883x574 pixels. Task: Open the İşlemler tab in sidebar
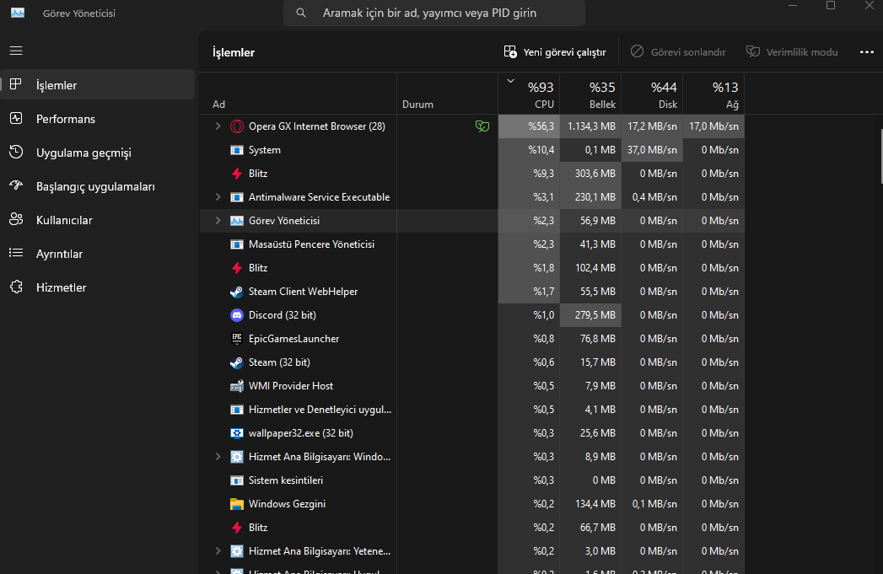click(98, 85)
